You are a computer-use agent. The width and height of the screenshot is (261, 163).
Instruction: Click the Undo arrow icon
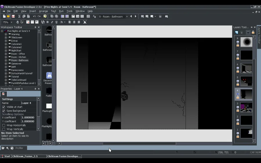pos(35,16)
